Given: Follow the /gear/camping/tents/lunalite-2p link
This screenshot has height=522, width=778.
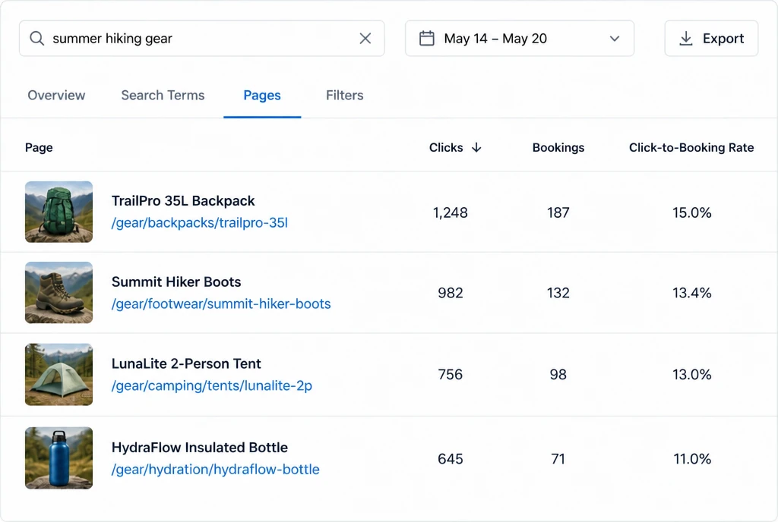Looking at the screenshot, I should click(x=212, y=385).
